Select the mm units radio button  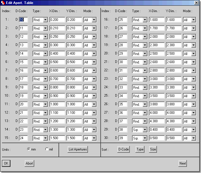coord(29,149)
